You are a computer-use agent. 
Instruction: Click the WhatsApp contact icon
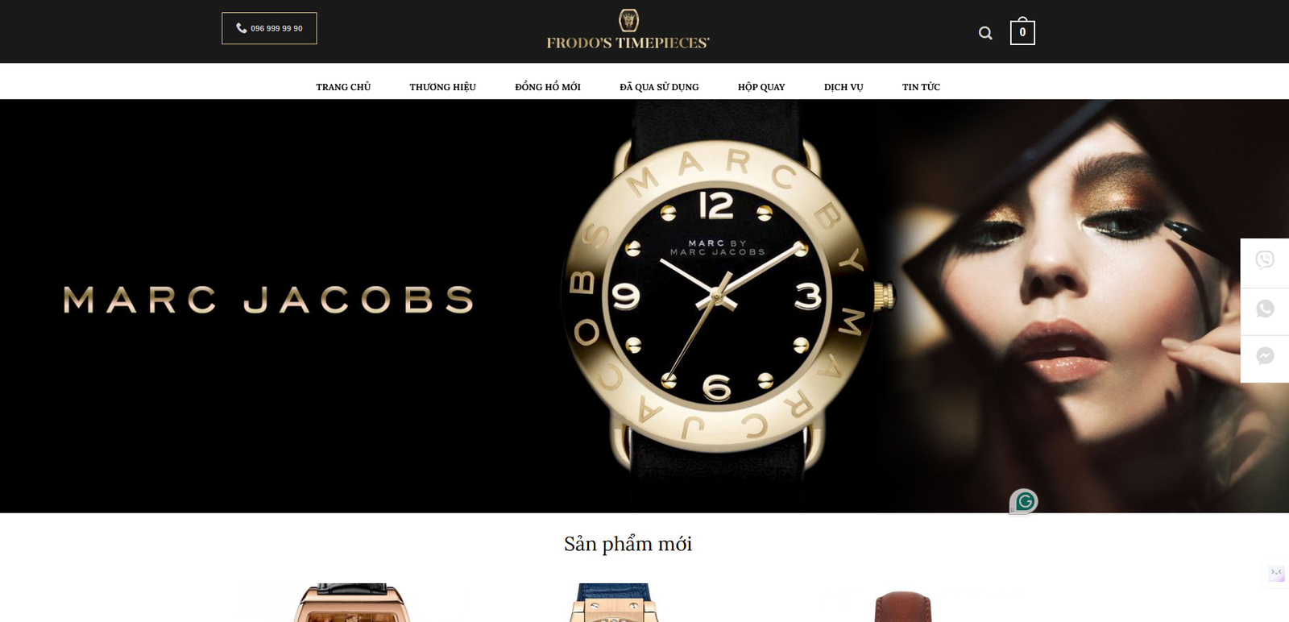coord(1265,309)
